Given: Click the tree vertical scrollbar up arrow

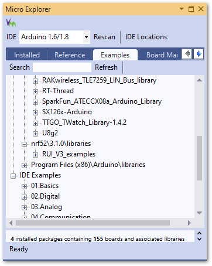Looking at the screenshot, I should 199,80.
